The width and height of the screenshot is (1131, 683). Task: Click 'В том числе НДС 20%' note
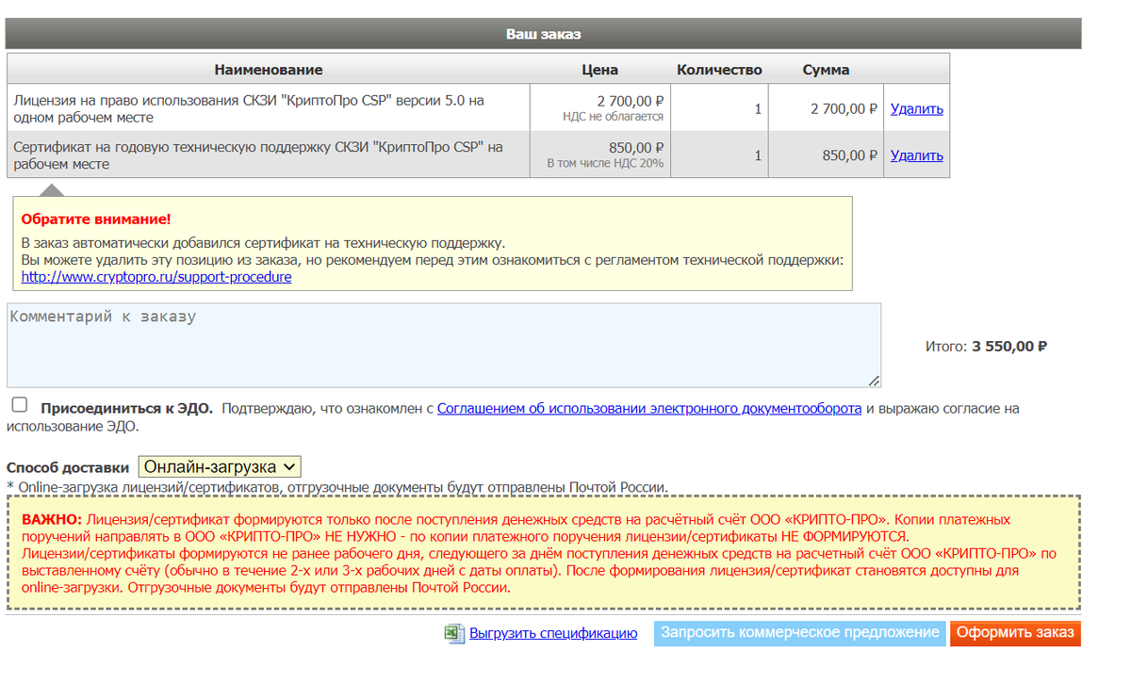(x=605, y=163)
